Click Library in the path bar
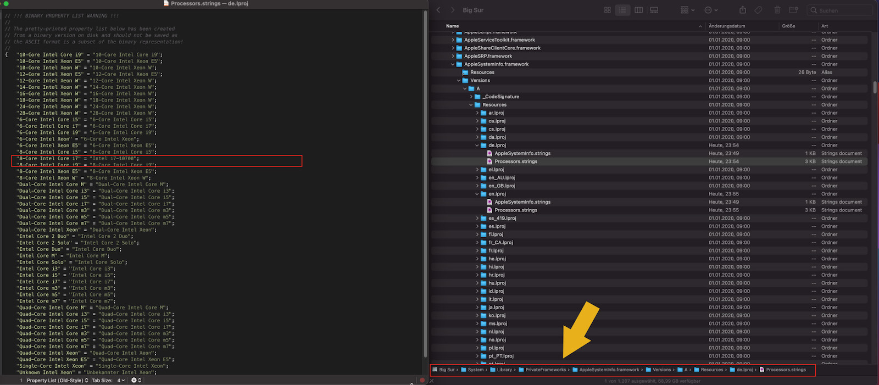 tap(500, 370)
